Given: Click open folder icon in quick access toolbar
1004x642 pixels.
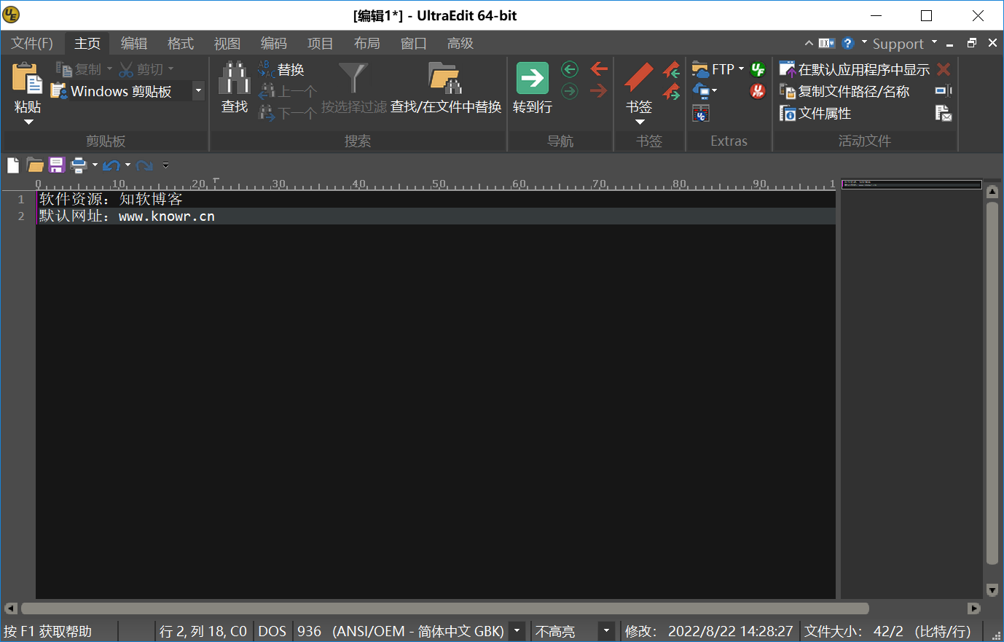Looking at the screenshot, I should 35,165.
